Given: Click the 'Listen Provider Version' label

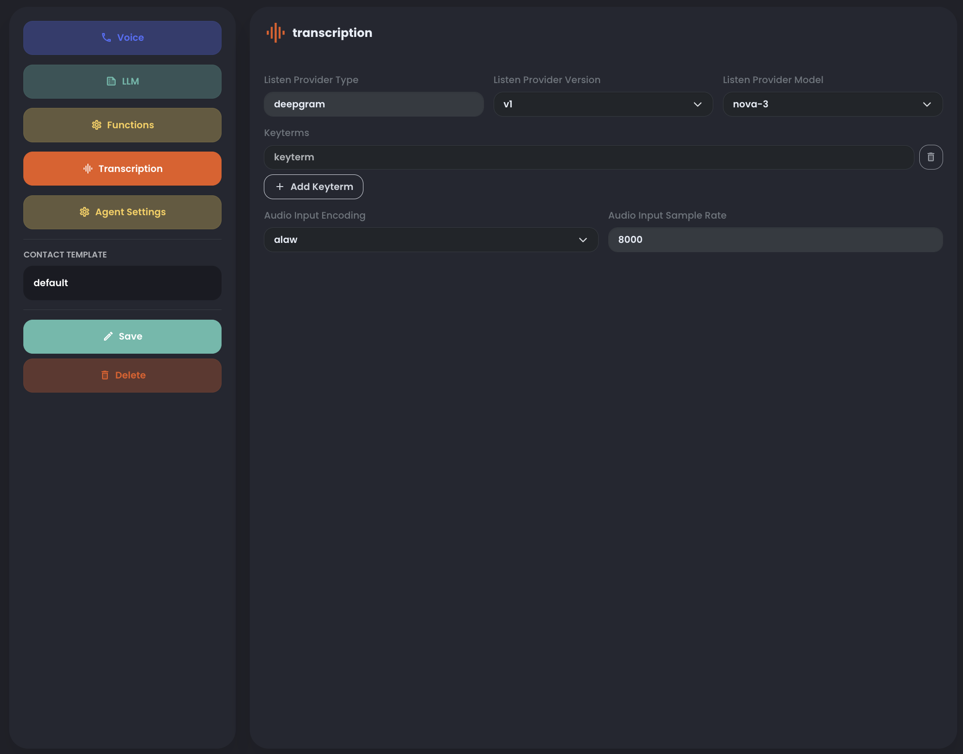Looking at the screenshot, I should click(547, 80).
